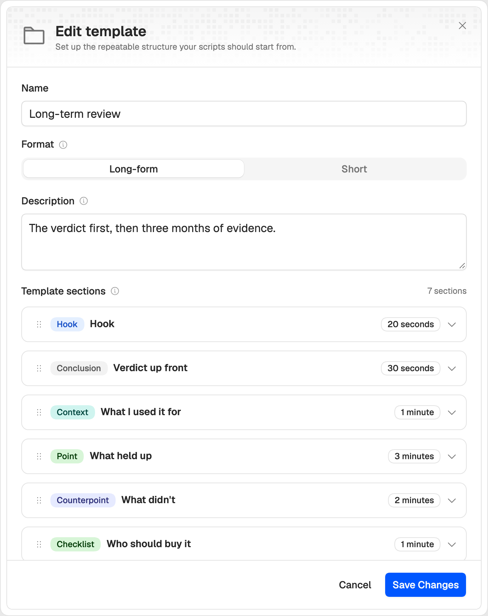
Task: Click the section title Who should buy it
Action: click(x=149, y=544)
